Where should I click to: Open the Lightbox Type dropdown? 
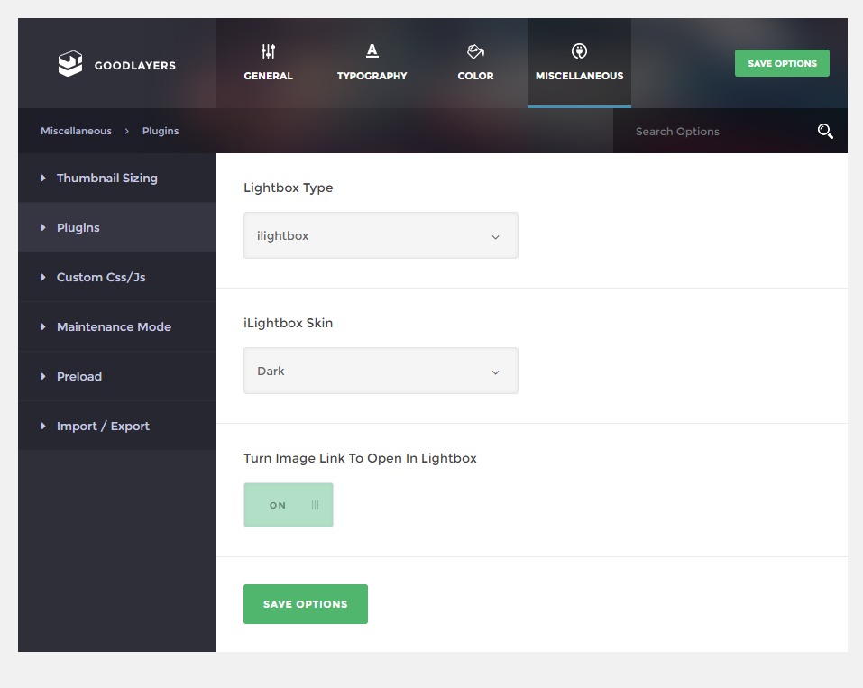pyautogui.click(x=381, y=235)
